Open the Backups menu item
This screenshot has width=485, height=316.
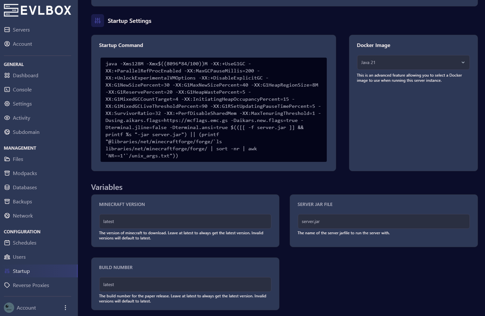point(22,201)
